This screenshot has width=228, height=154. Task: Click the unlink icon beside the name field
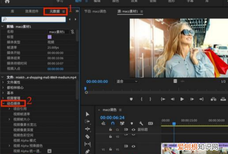(x=73, y=32)
